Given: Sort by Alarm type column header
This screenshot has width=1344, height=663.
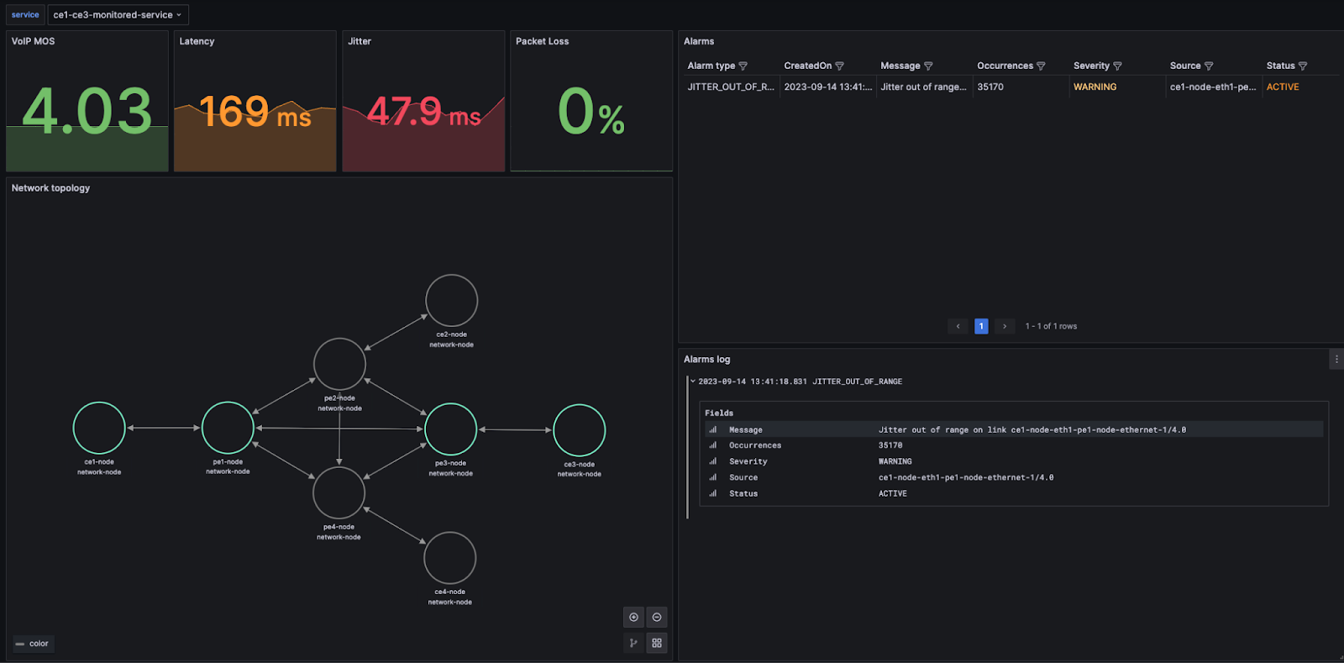Looking at the screenshot, I should tap(711, 66).
